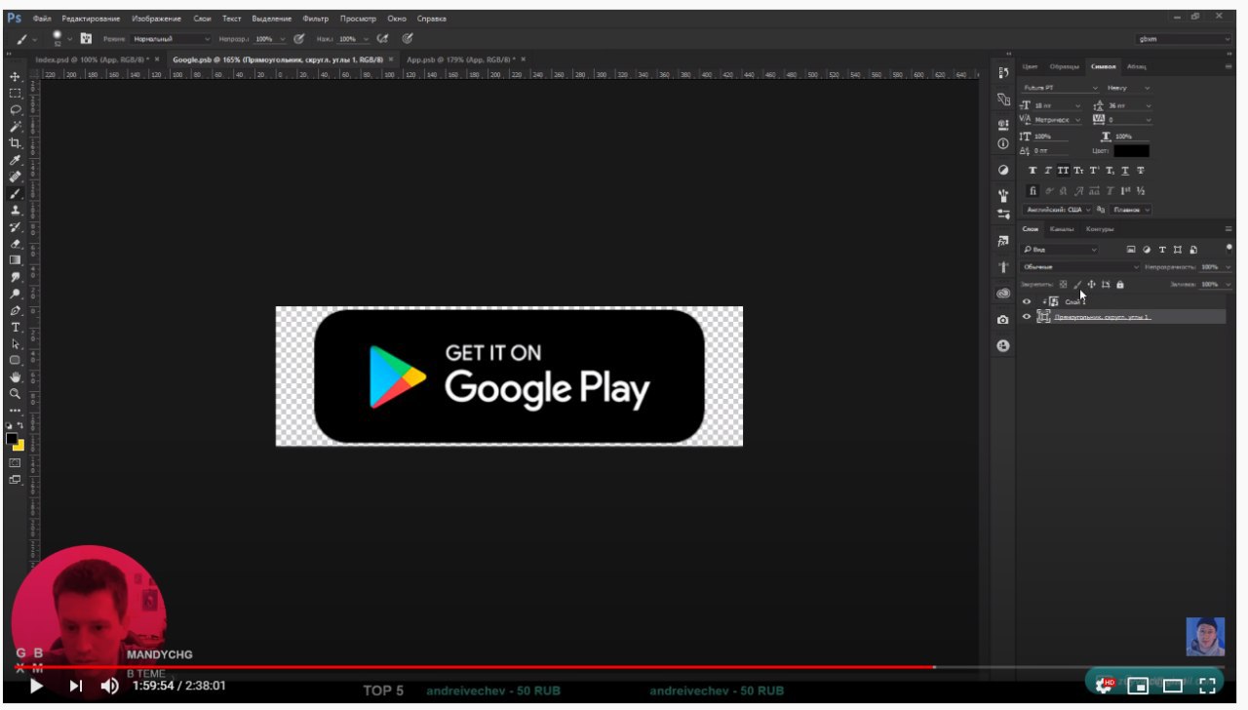Open the Info panel icon

pos(1003,143)
